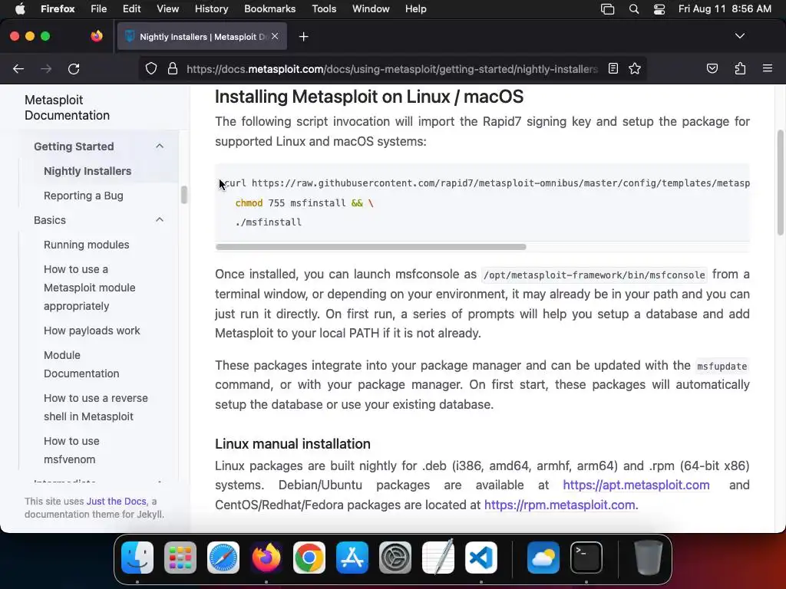The width and height of the screenshot is (786, 589).
Task: Open the Apple menu
Action: [x=20, y=8]
